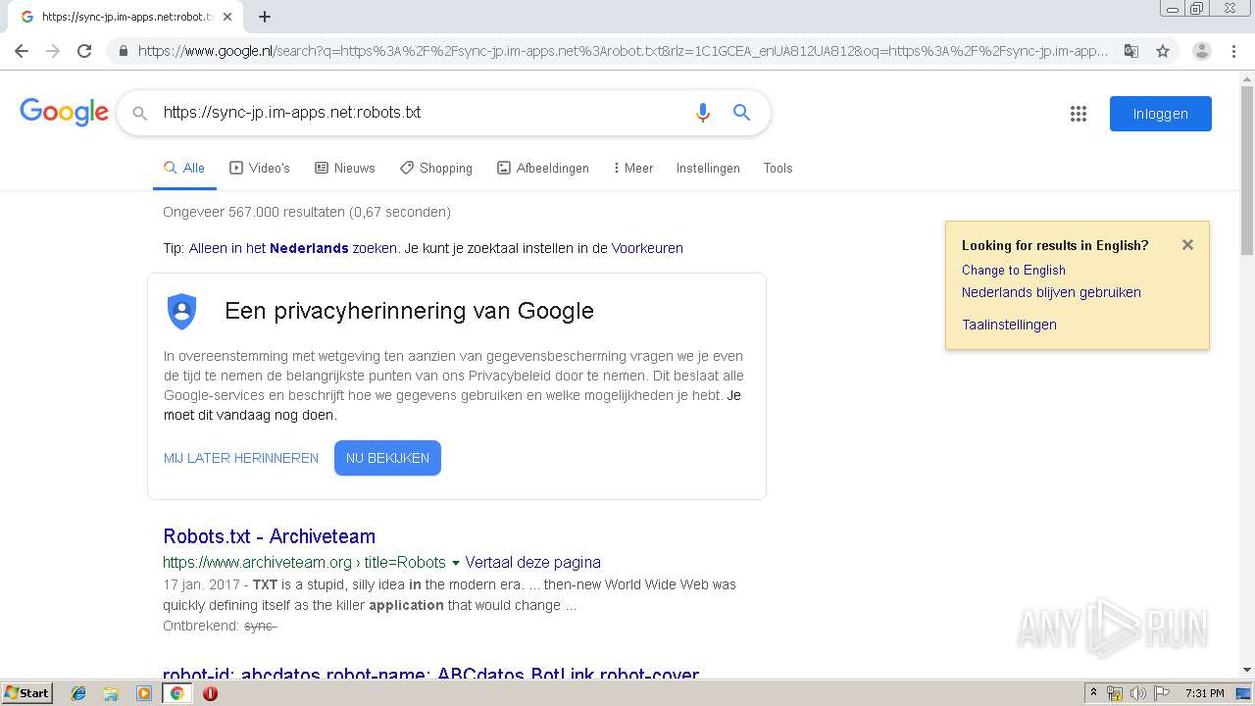The height and width of the screenshot is (706, 1255).
Task: Click the Chrome taskbar icon
Action: pyautogui.click(x=177, y=693)
